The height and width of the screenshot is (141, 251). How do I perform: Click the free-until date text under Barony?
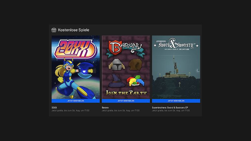[121, 111]
